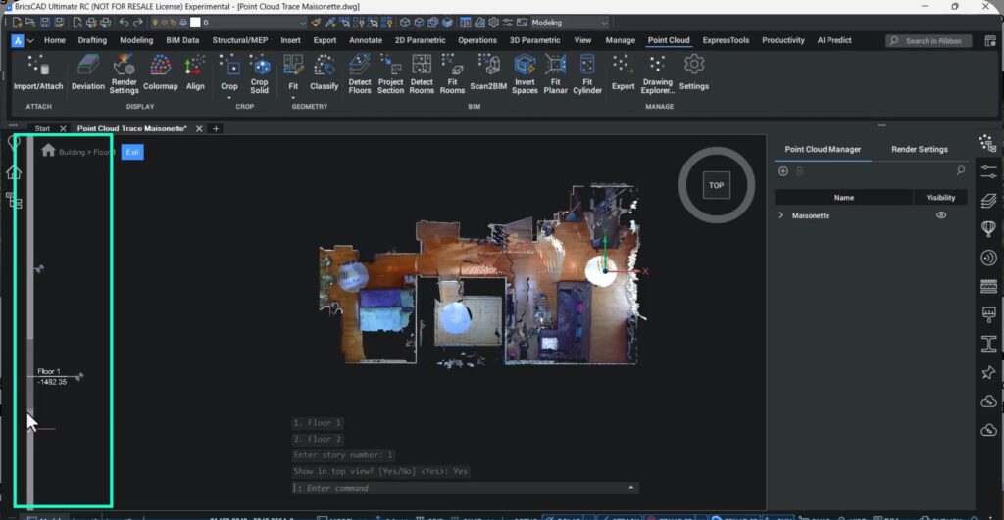
Task: Open the Settings gear in the ribbon
Action: coord(694,72)
